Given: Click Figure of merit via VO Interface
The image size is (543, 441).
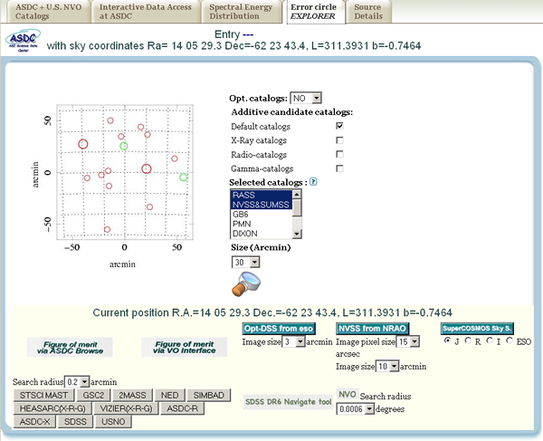Looking at the screenshot, I should [185, 348].
